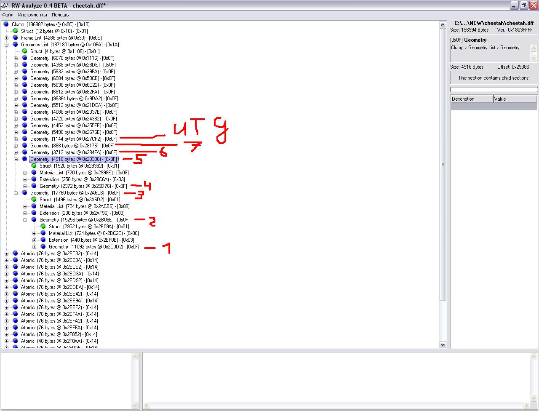Expand Geometry (1144 bytes) node
This screenshot has width=539, height=411.
click(x=16, y=139)
